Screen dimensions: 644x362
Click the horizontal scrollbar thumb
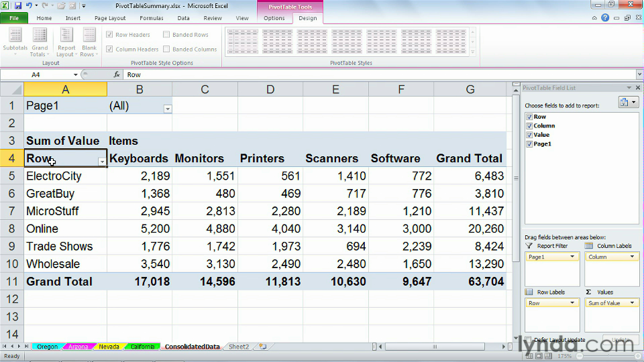435,347
